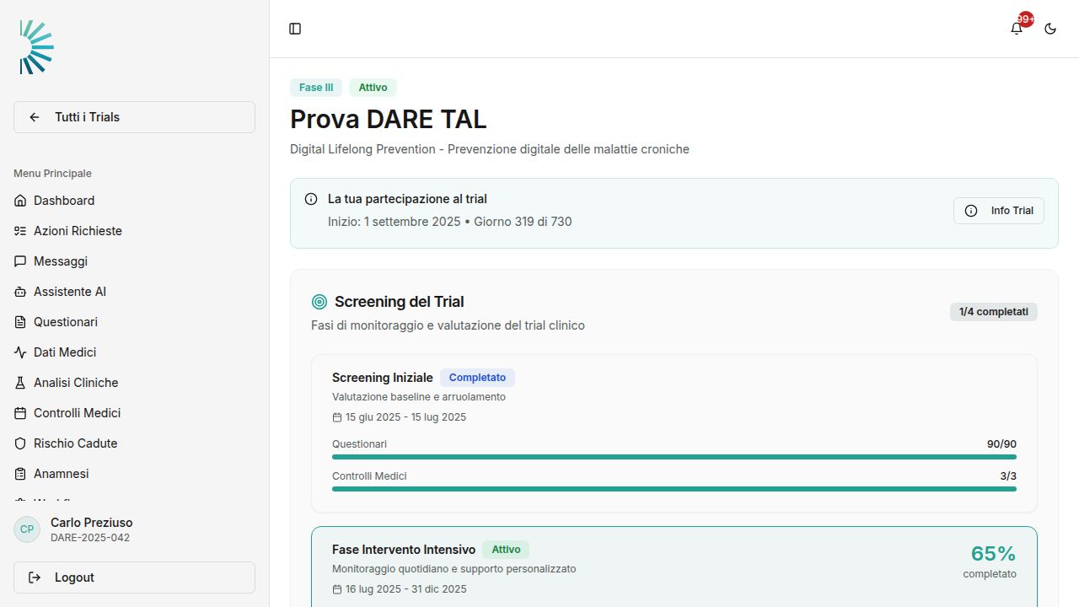Viewport: 1079px width, 607px height.
Task: Click the Info Trial button
Action: (x=999, y=211)
